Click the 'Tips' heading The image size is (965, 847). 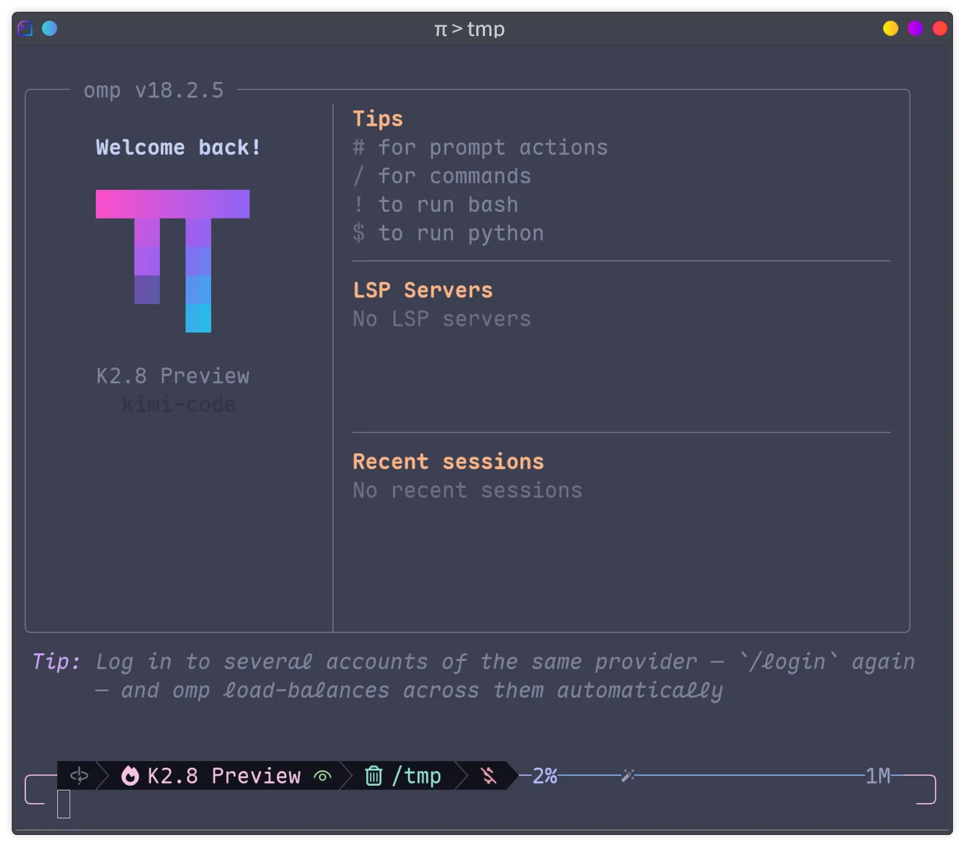(x=378, y=119)
